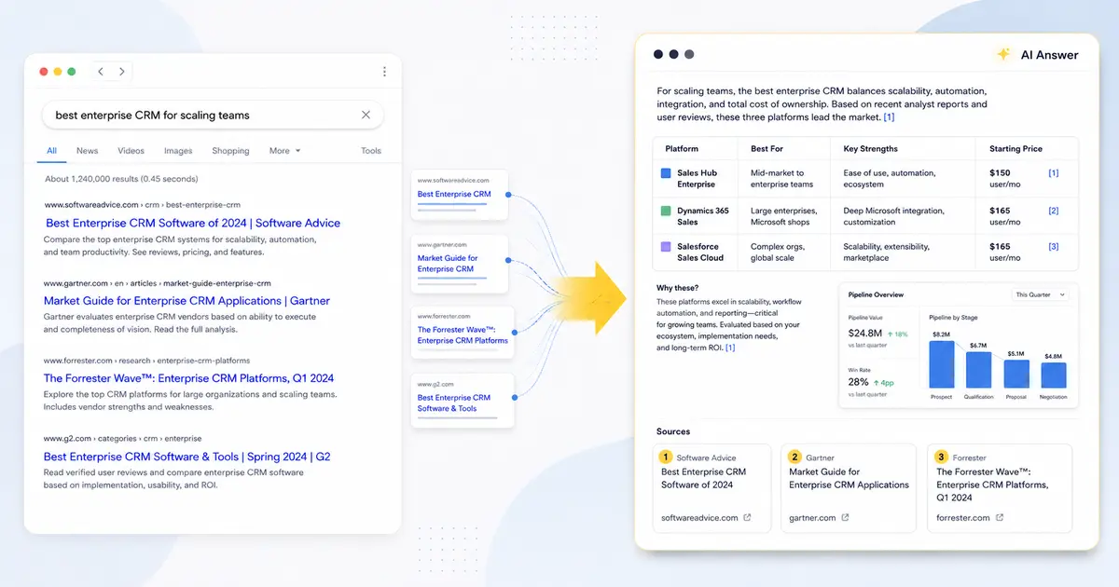Click the $24.8M pipeline value
Screen dimensions: 1119x587
(x=867, y=333)
